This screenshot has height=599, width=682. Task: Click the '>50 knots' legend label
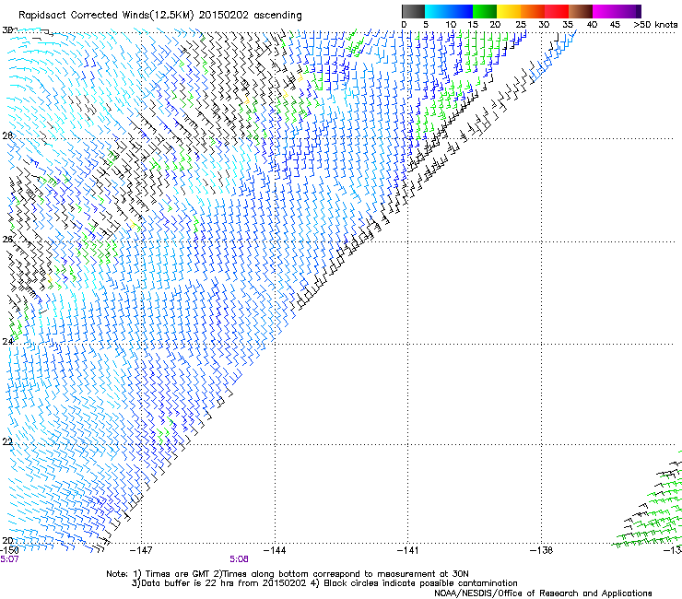coord(655,25)
